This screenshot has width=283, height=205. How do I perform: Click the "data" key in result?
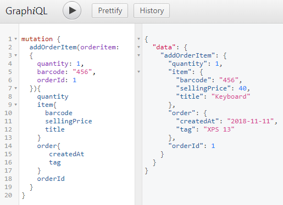pos(164,47)
